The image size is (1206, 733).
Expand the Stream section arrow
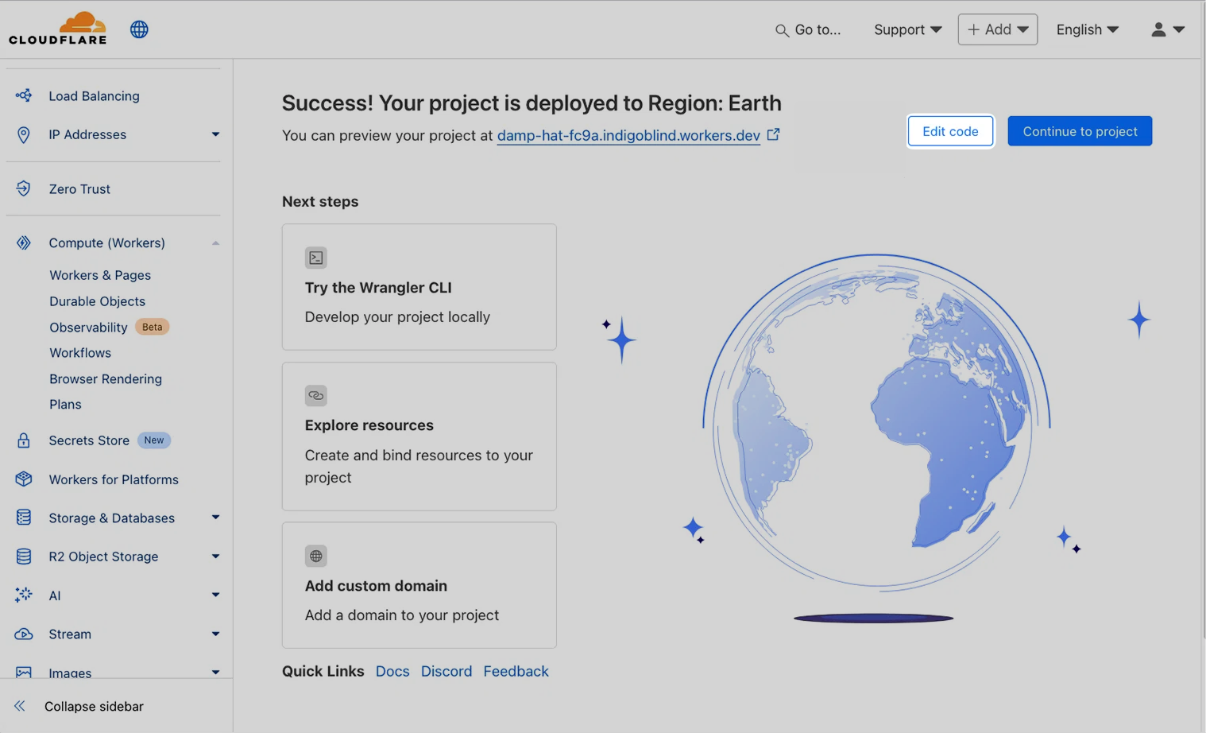tap(215, 634)
